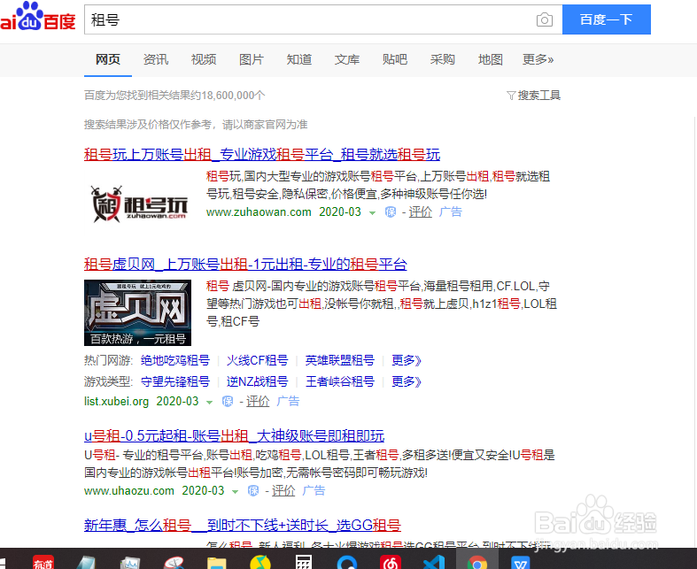Click 广告 label on zuhaowan.com result

[x=450, y=211]
